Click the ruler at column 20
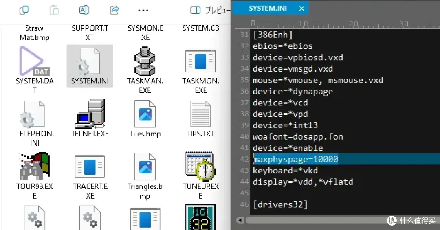The height and width of the screenshot is (230, 440). coord(354,24)
